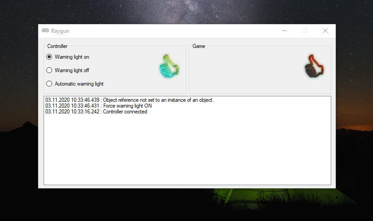Click the Raygun gamepad icon in title bar
The width and height of the screenshot is (373, 221).
click(45, 30)
